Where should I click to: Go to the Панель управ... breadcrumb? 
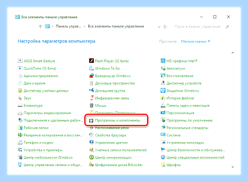pyautogui.click(x=68, y=26)
